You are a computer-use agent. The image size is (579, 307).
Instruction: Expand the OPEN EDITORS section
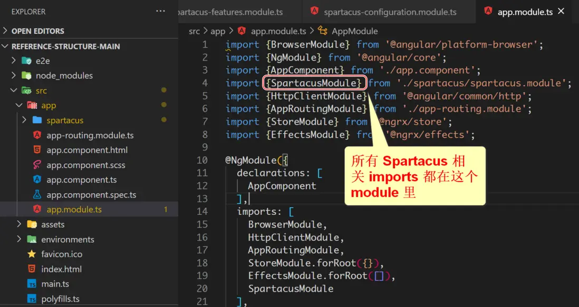(x=6, y=31)
